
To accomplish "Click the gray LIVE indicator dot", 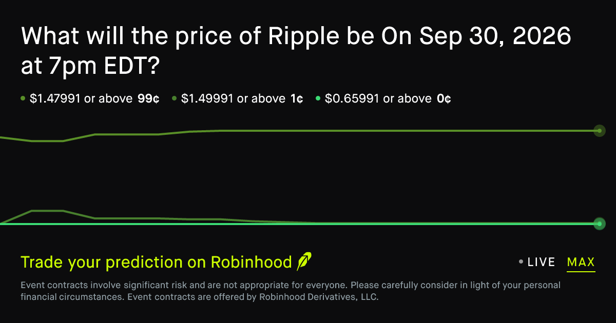I will [x=521, y=262].
